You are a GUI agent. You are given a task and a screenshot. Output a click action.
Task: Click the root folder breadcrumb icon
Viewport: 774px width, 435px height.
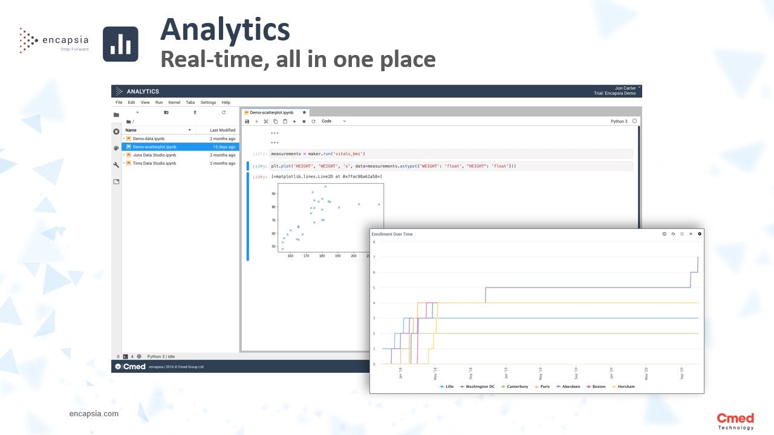tap(129, 121)
